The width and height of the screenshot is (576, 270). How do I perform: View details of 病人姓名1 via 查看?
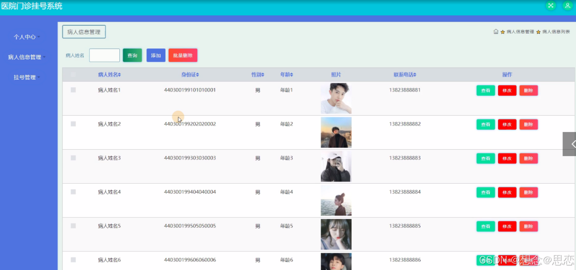coord(485,90)
